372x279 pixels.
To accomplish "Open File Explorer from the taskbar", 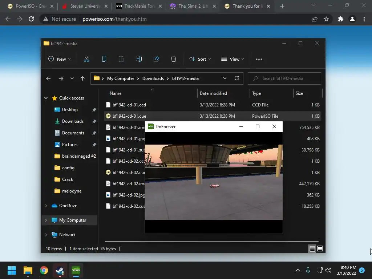I will point(28,270).
